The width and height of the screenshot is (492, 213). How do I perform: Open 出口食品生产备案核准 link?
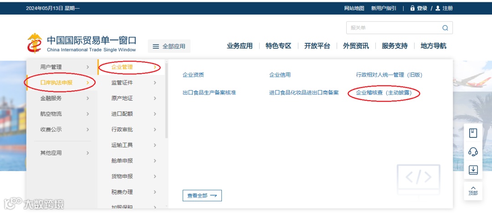click(x=209, y=93)
